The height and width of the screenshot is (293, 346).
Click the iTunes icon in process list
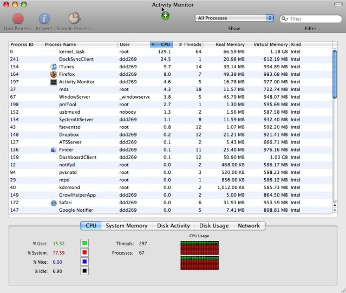(54, 67)
